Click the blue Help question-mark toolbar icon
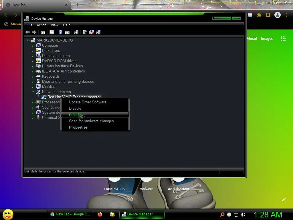293x220 pixels. pyautogui.click(x=60, y=32)
